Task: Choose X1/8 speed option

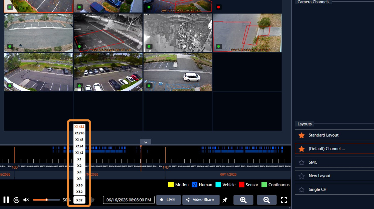Action: pos(79,140)
